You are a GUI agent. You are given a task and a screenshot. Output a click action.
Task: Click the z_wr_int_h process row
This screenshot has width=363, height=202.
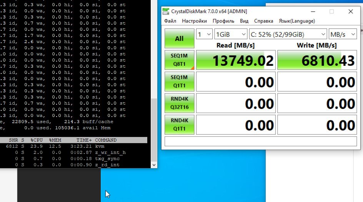(x=73, y=152)
